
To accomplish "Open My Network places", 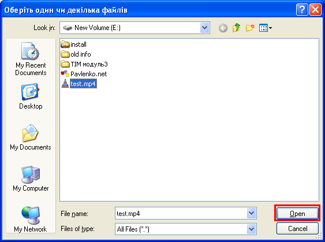I will pos(31,219).
